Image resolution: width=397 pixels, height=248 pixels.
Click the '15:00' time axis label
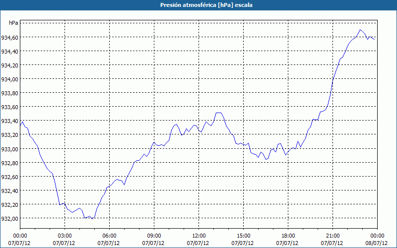pyautogui.click(x=244, y=236)
